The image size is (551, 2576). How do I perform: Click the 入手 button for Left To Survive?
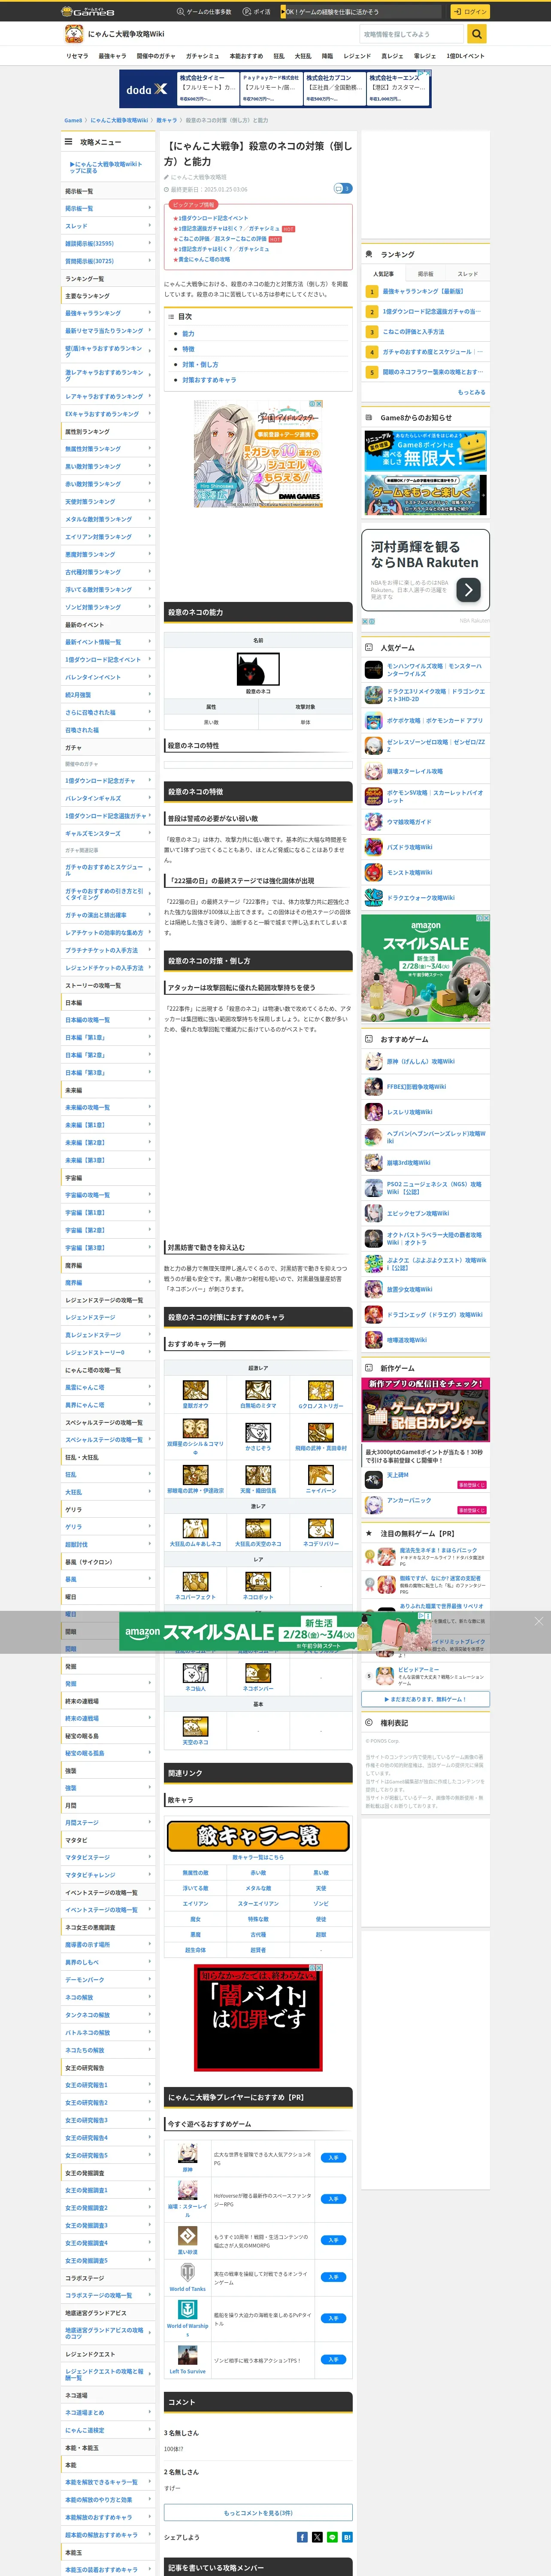(334, 2359)
